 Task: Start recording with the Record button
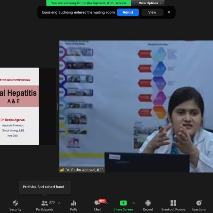[148, 205]
